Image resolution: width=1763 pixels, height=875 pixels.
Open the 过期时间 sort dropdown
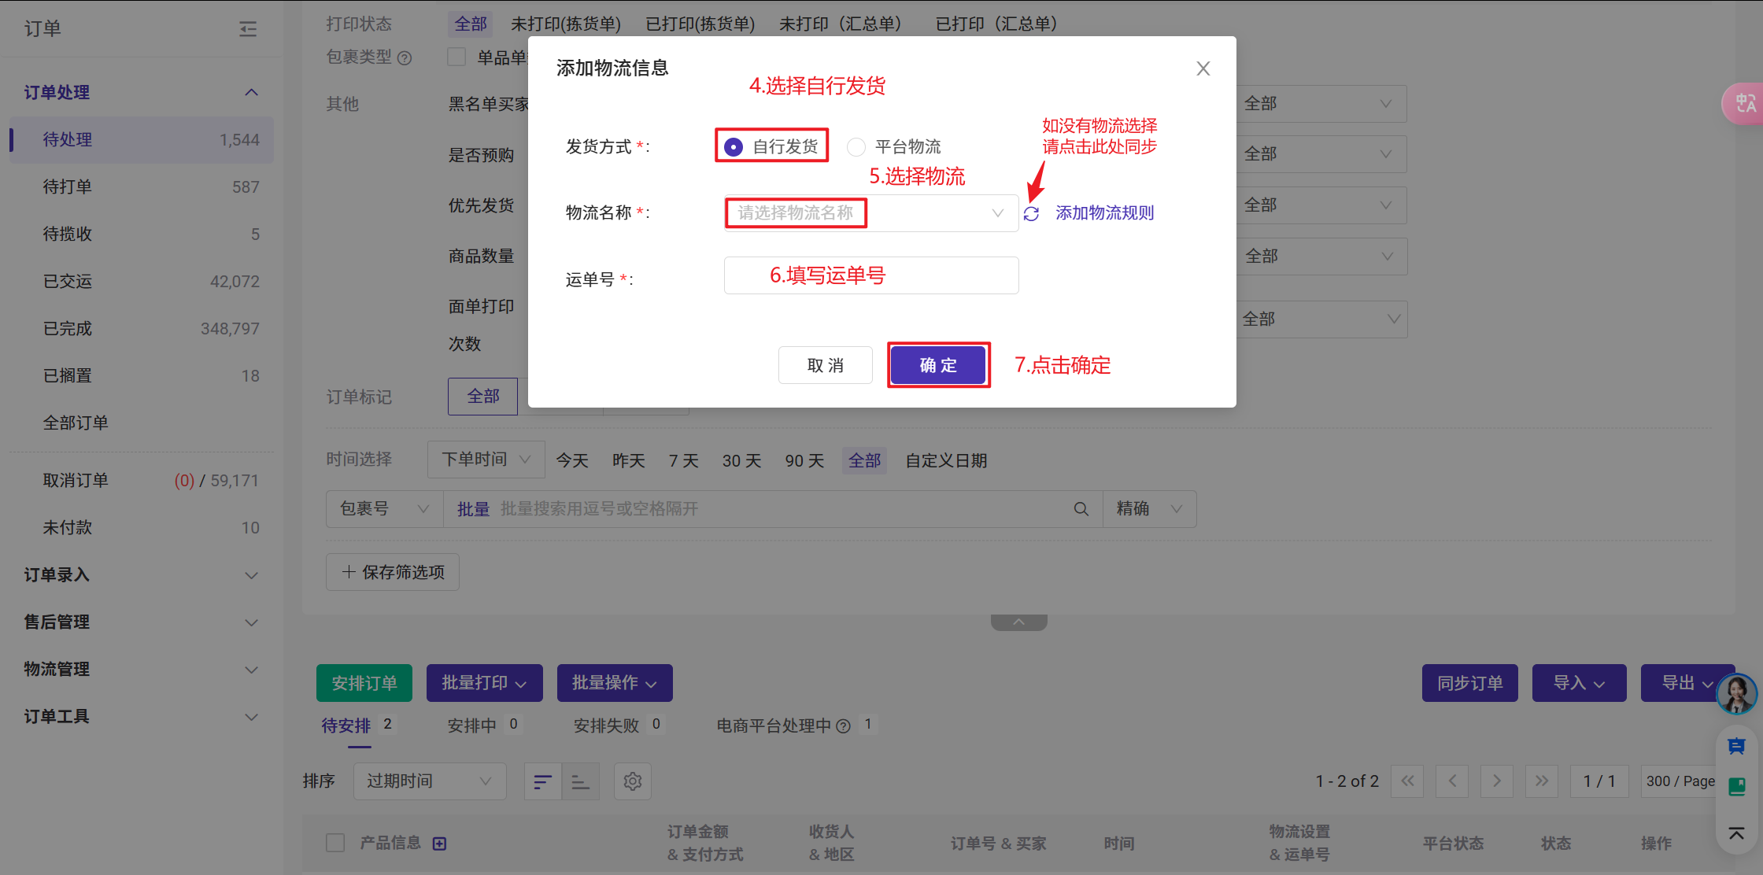[429, 781]
